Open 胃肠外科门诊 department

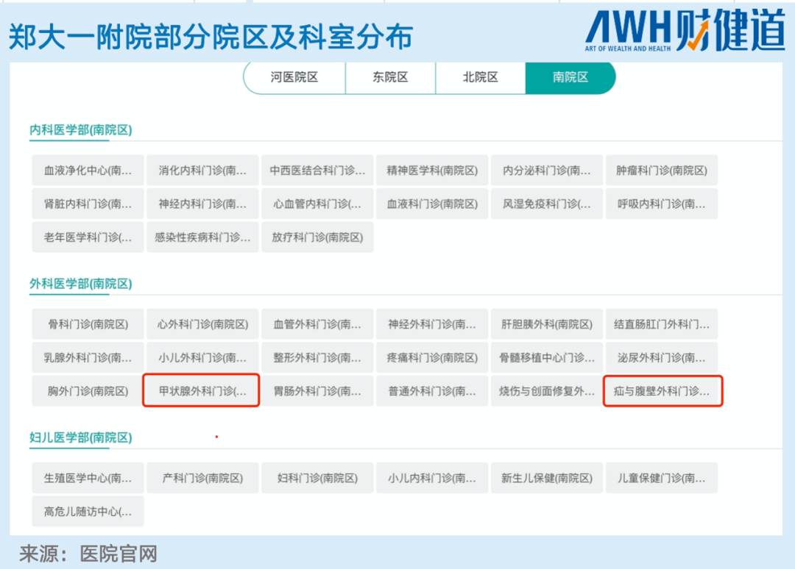[317, 391]
